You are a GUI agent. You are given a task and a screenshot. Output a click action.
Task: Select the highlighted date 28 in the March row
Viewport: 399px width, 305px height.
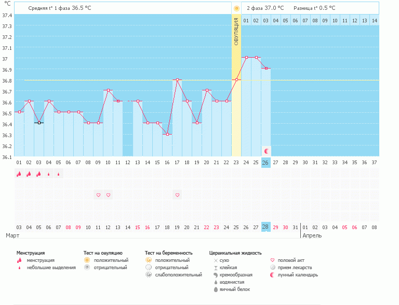coord(265,227)
